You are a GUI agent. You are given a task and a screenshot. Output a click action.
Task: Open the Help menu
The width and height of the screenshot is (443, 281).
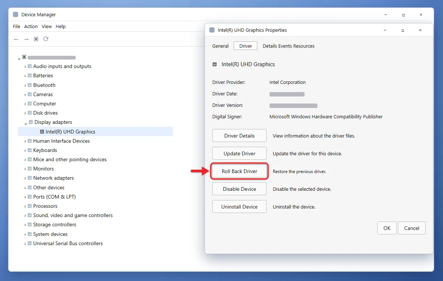[61, 27]
